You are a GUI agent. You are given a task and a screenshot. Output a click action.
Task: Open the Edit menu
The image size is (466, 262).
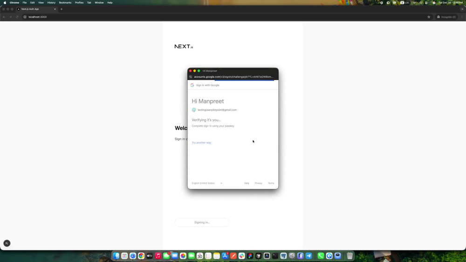(x=33, y=3)
